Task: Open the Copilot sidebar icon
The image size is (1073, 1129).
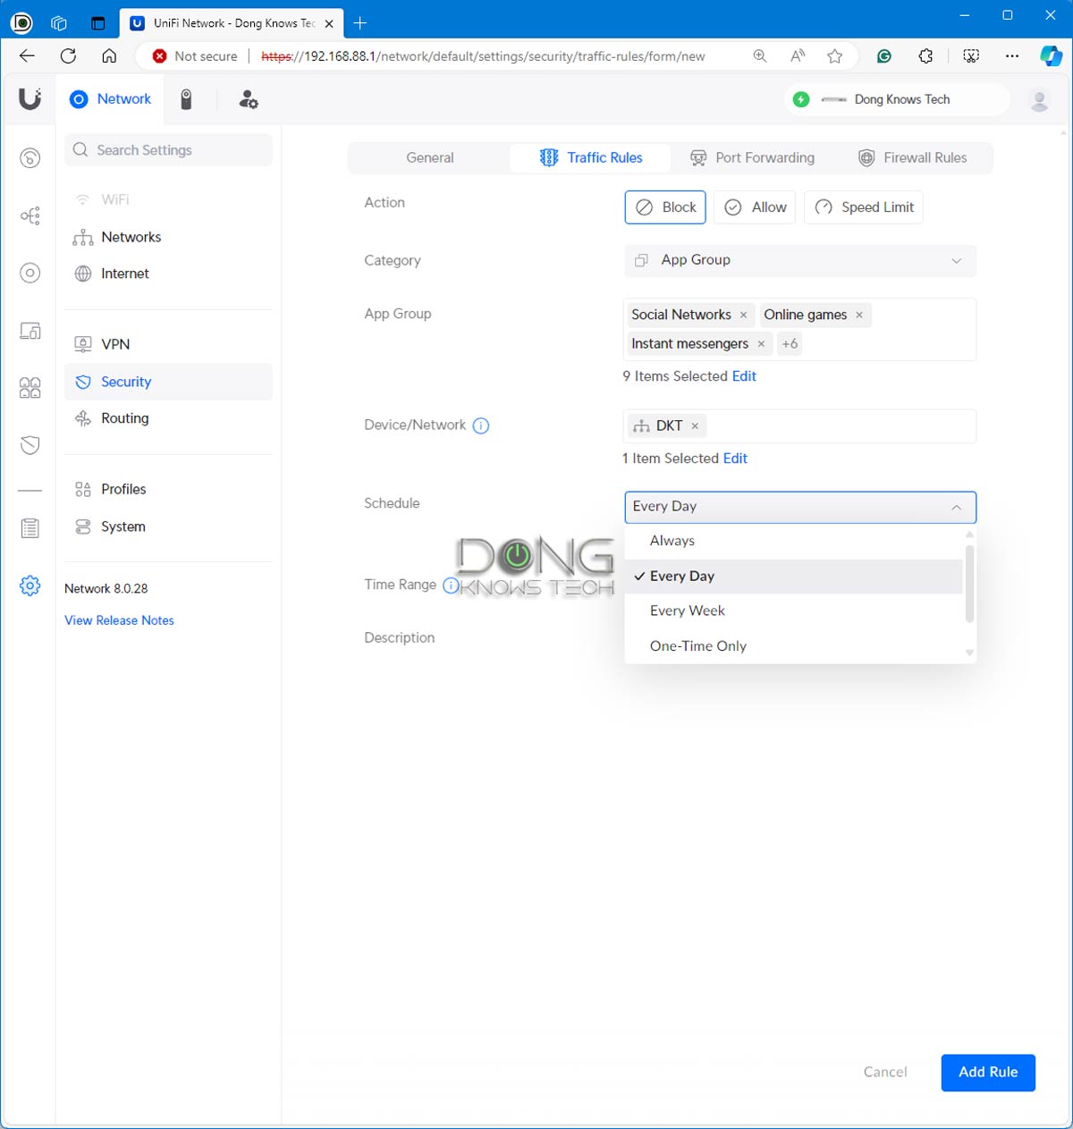Action: [1052, 55]
